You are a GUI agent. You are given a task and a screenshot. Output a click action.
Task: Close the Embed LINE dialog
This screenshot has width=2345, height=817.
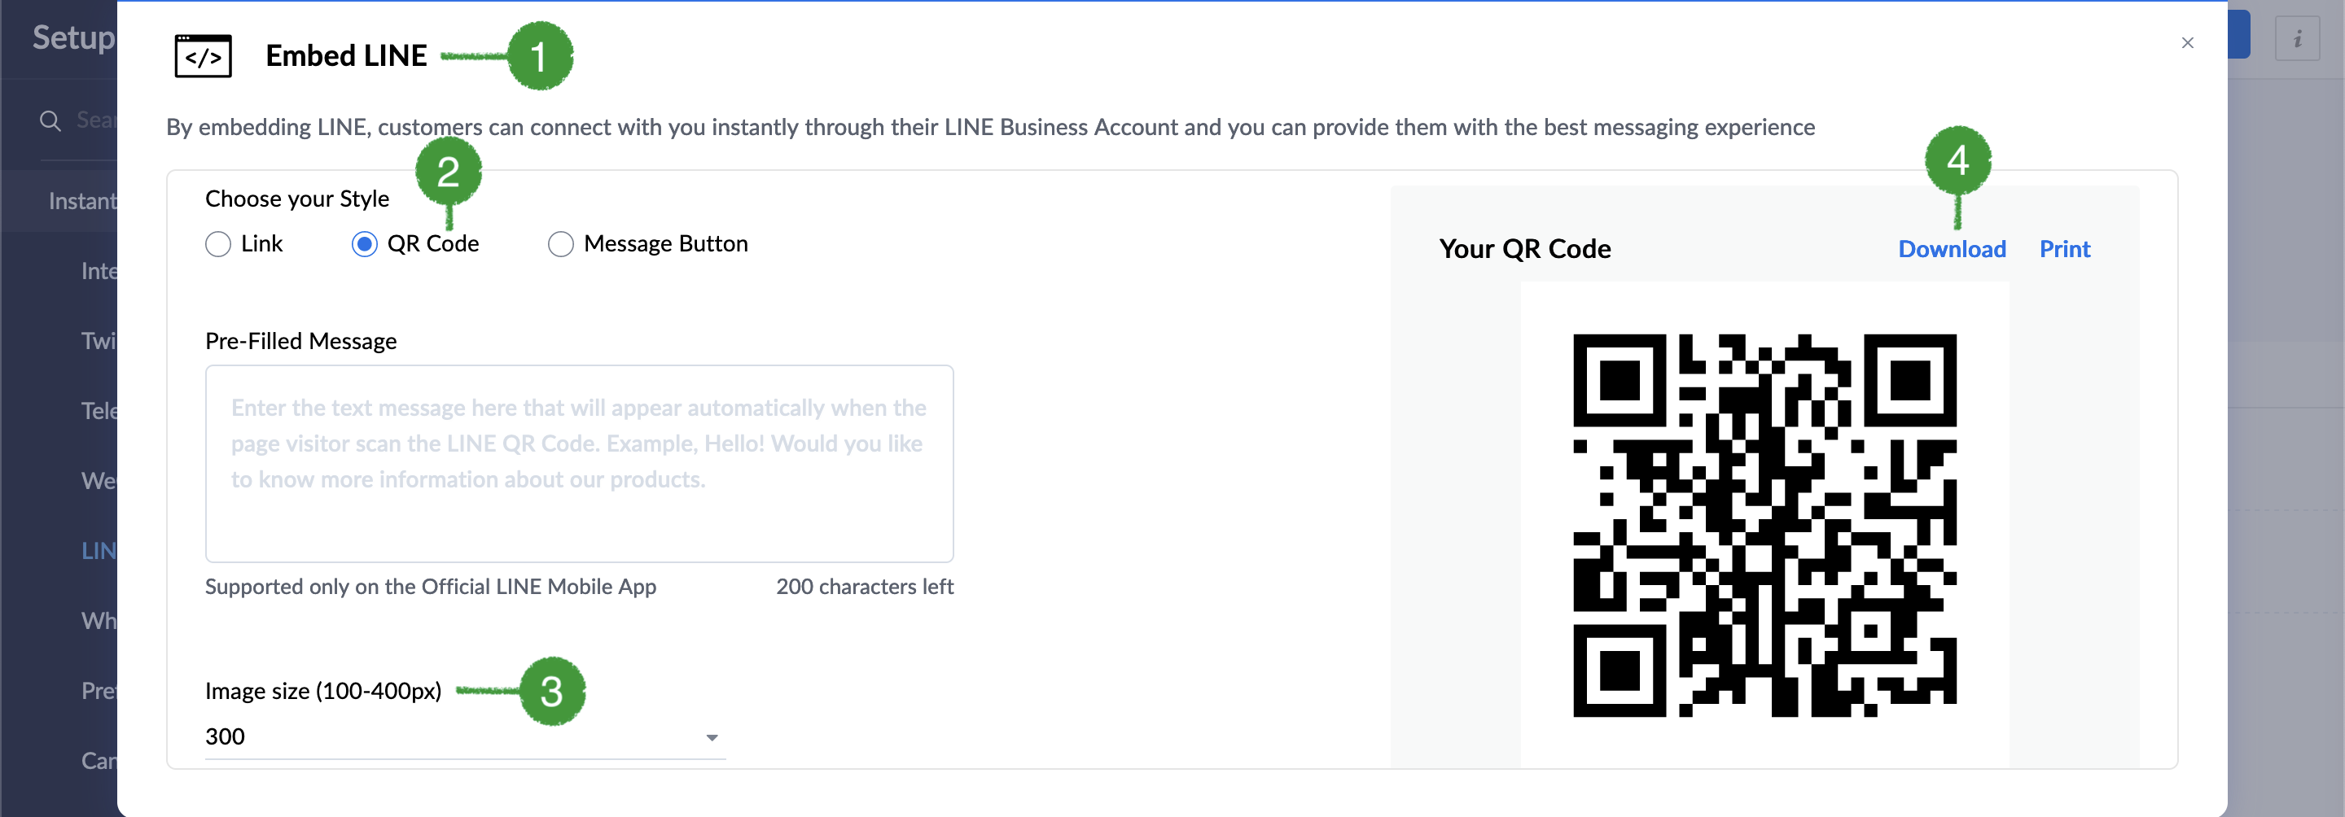click(2188, 43)
